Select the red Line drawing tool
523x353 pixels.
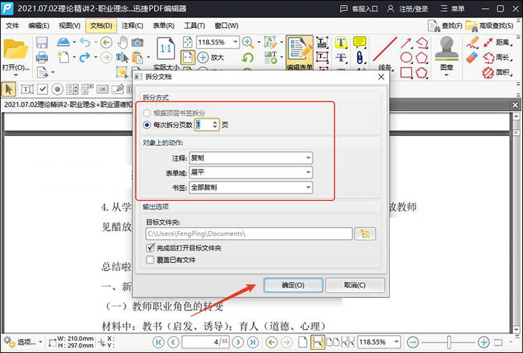point(385,50)
